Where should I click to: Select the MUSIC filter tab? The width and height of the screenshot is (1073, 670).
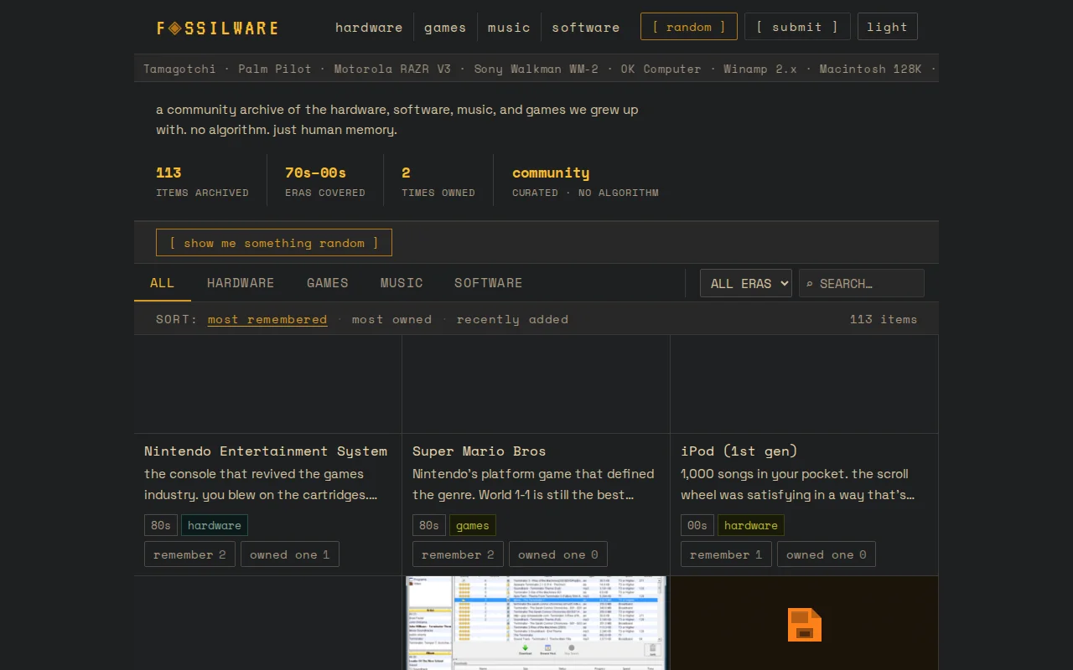[402, 283]
